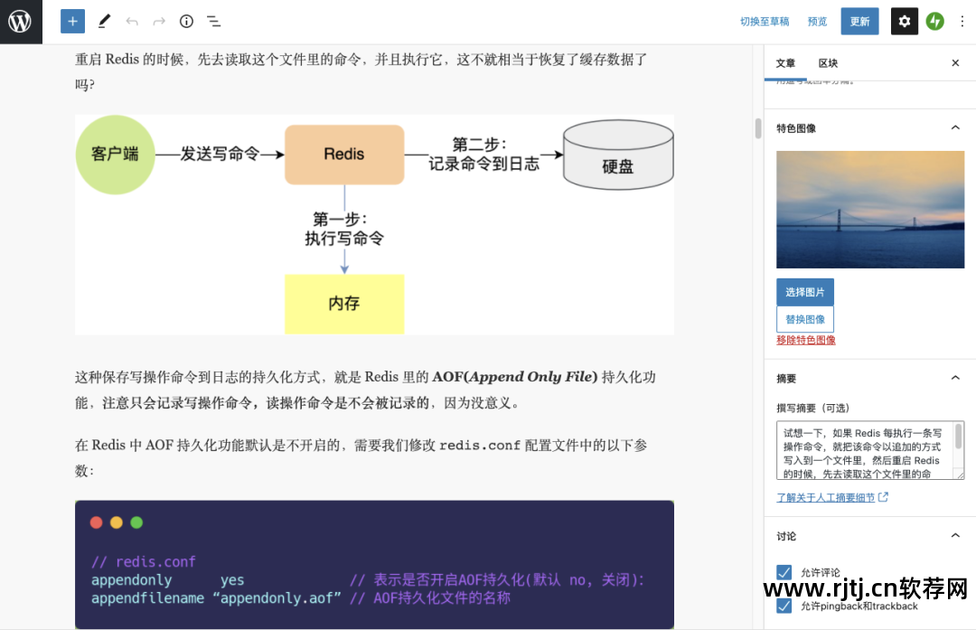Collapse the 摘要 panel
This screenshot has height=630, width=976.
tap(955, 378)
